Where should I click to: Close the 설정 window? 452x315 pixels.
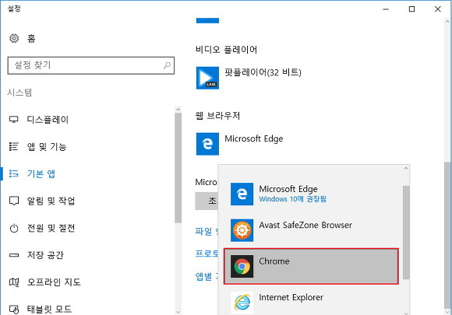pyautogui.click(x=438, y=9)
